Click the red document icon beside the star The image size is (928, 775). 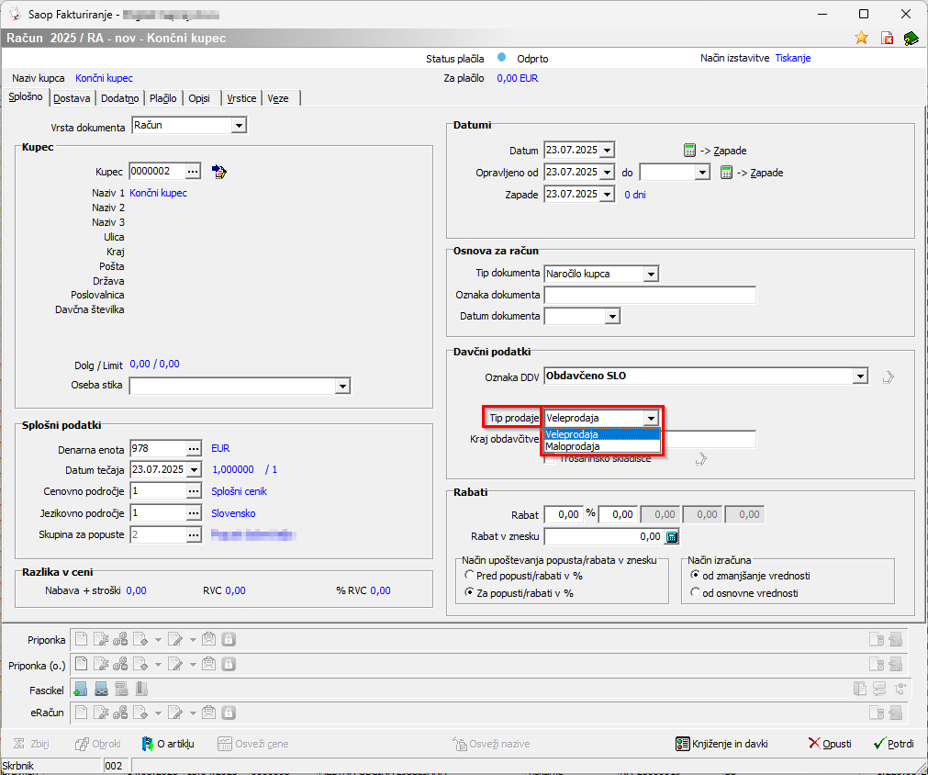[x=887, y=38]
